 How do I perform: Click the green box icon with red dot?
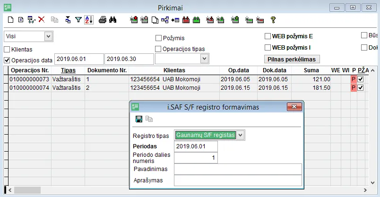134,20
